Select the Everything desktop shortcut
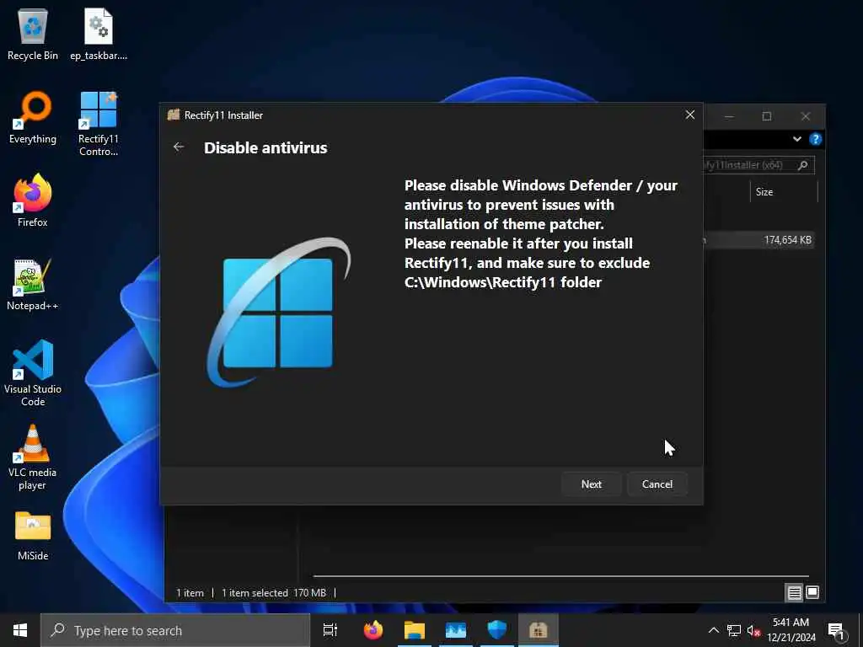The width and height of the screenshot is (863, 647). (x=33, y=118)
